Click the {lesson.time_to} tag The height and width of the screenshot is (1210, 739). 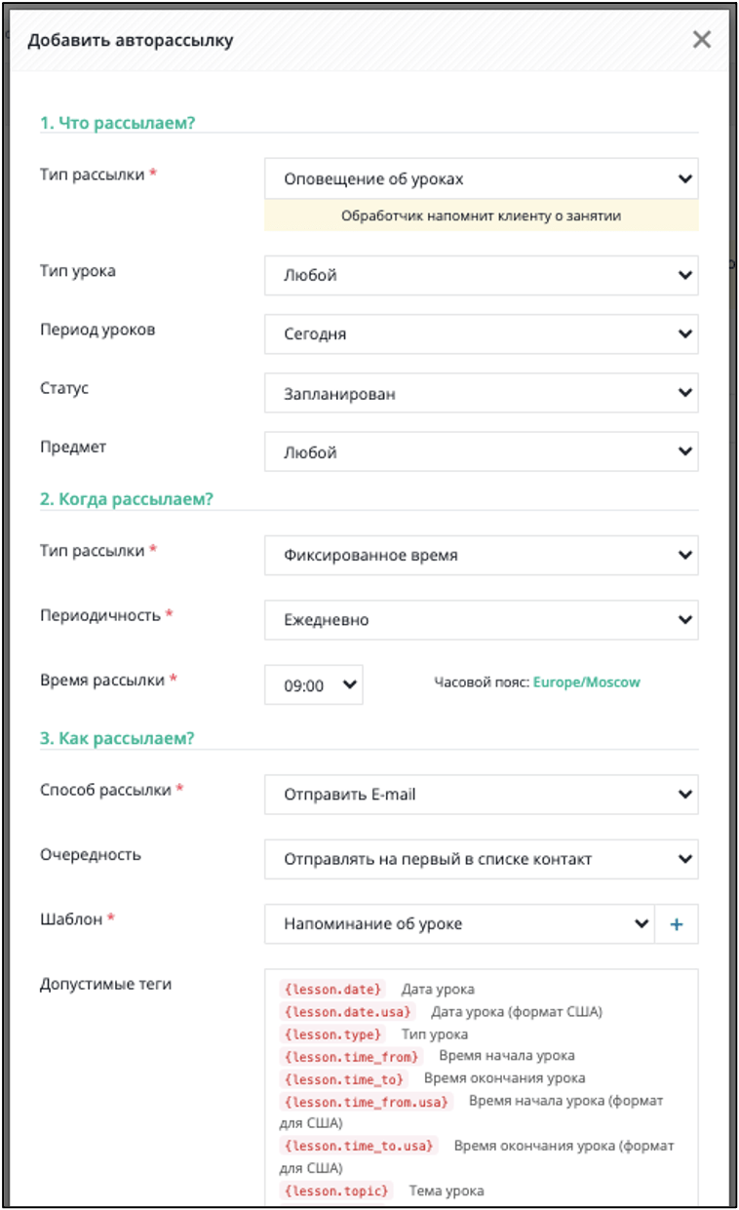point(343,1078)
